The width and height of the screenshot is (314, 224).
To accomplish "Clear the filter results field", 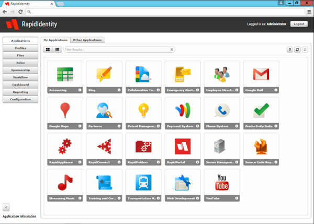I will (172, 50).
